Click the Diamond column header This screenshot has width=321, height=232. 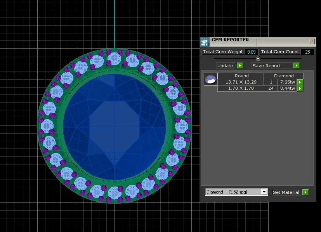(283, 76)
